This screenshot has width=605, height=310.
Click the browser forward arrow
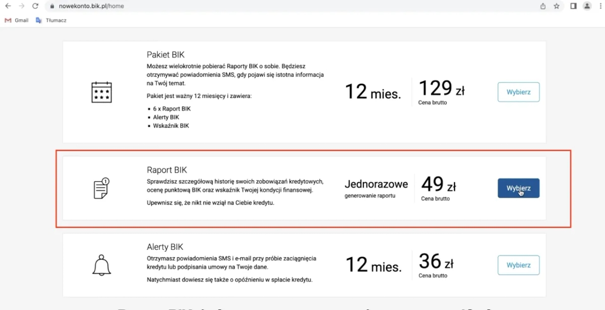pos(21,6)
